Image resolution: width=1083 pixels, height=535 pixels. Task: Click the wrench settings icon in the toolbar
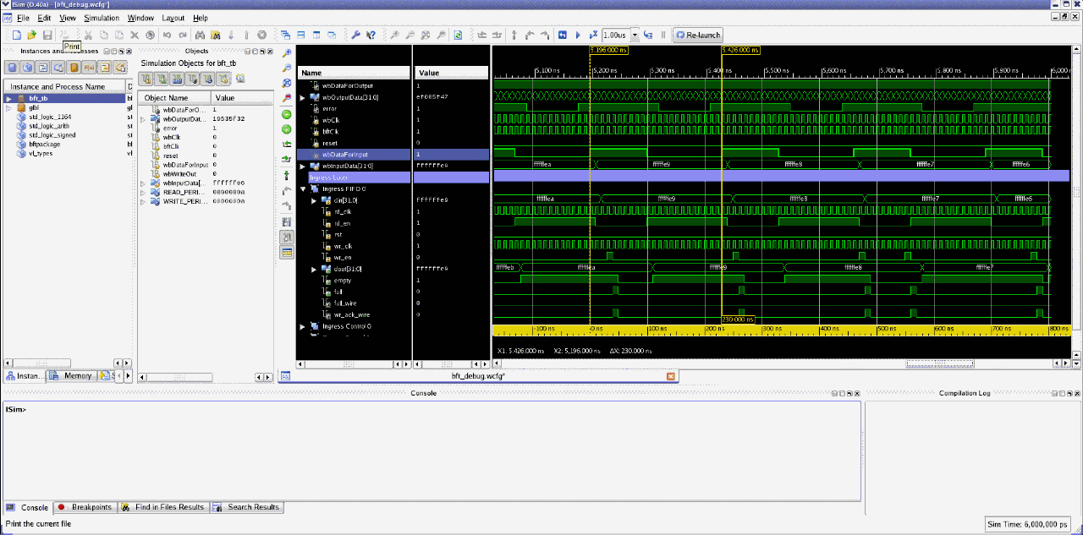[355, 35]
